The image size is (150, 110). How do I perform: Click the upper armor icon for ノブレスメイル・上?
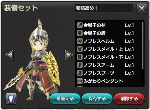[80, 49]
